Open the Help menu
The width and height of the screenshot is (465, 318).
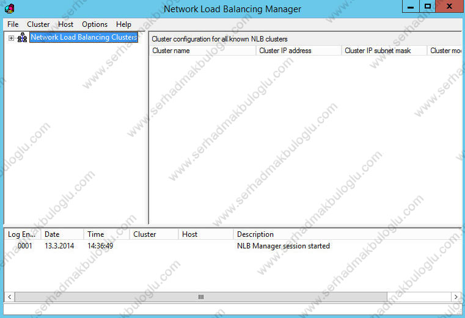[123, 24]
